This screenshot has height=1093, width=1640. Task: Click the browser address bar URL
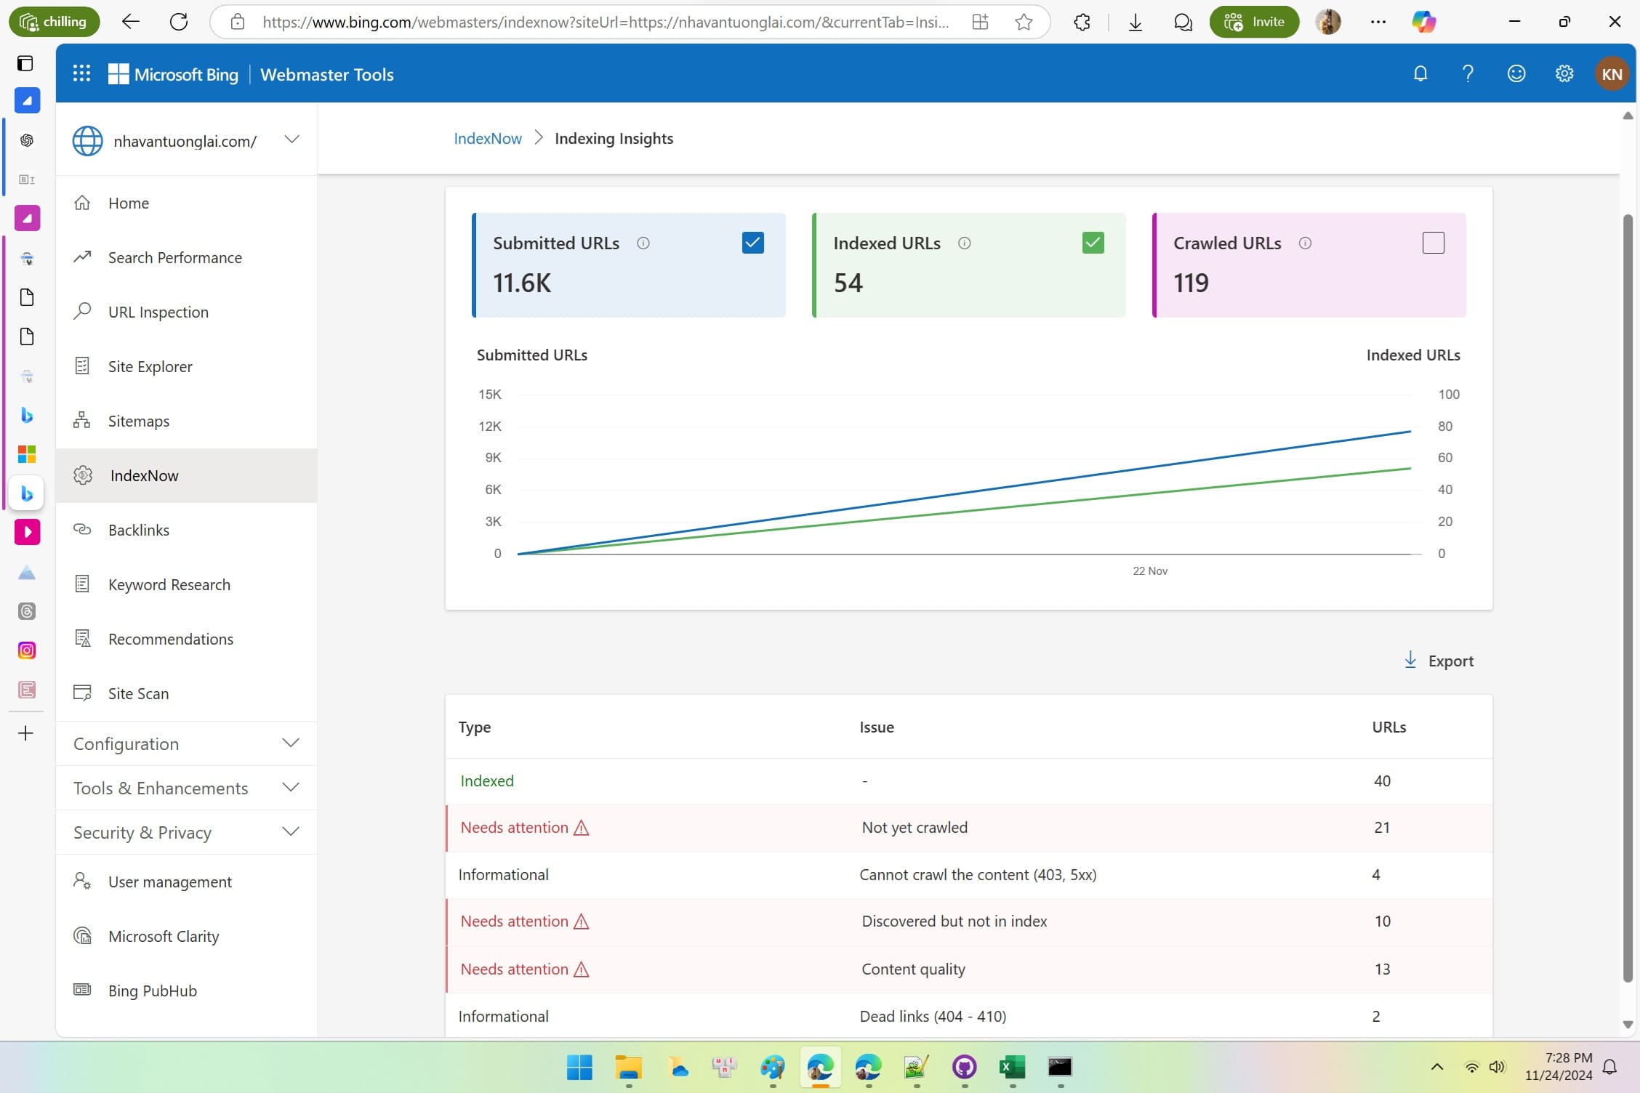click(606, 22)
